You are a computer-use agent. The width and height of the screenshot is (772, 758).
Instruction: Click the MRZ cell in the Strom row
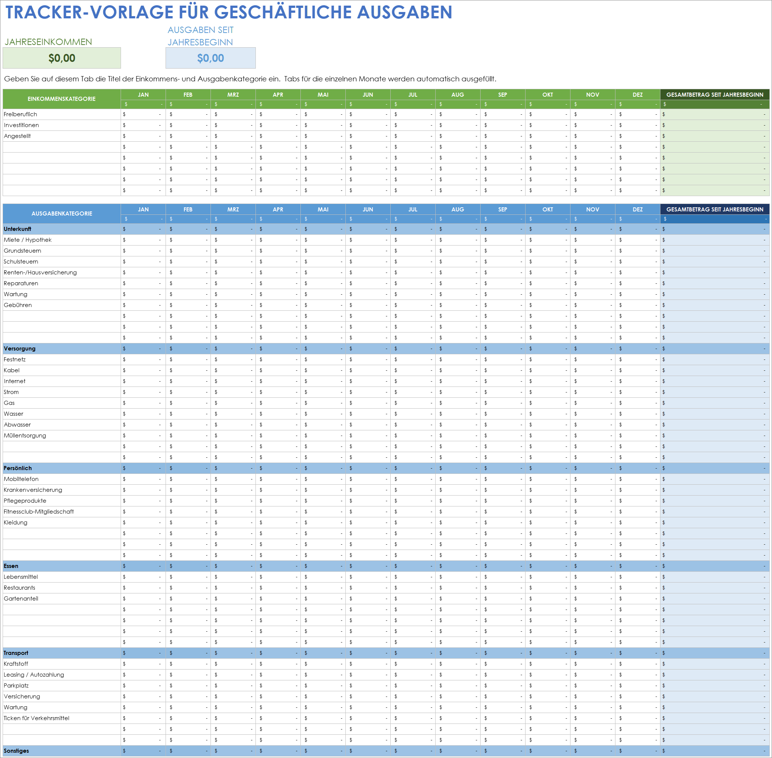[233, 392]
